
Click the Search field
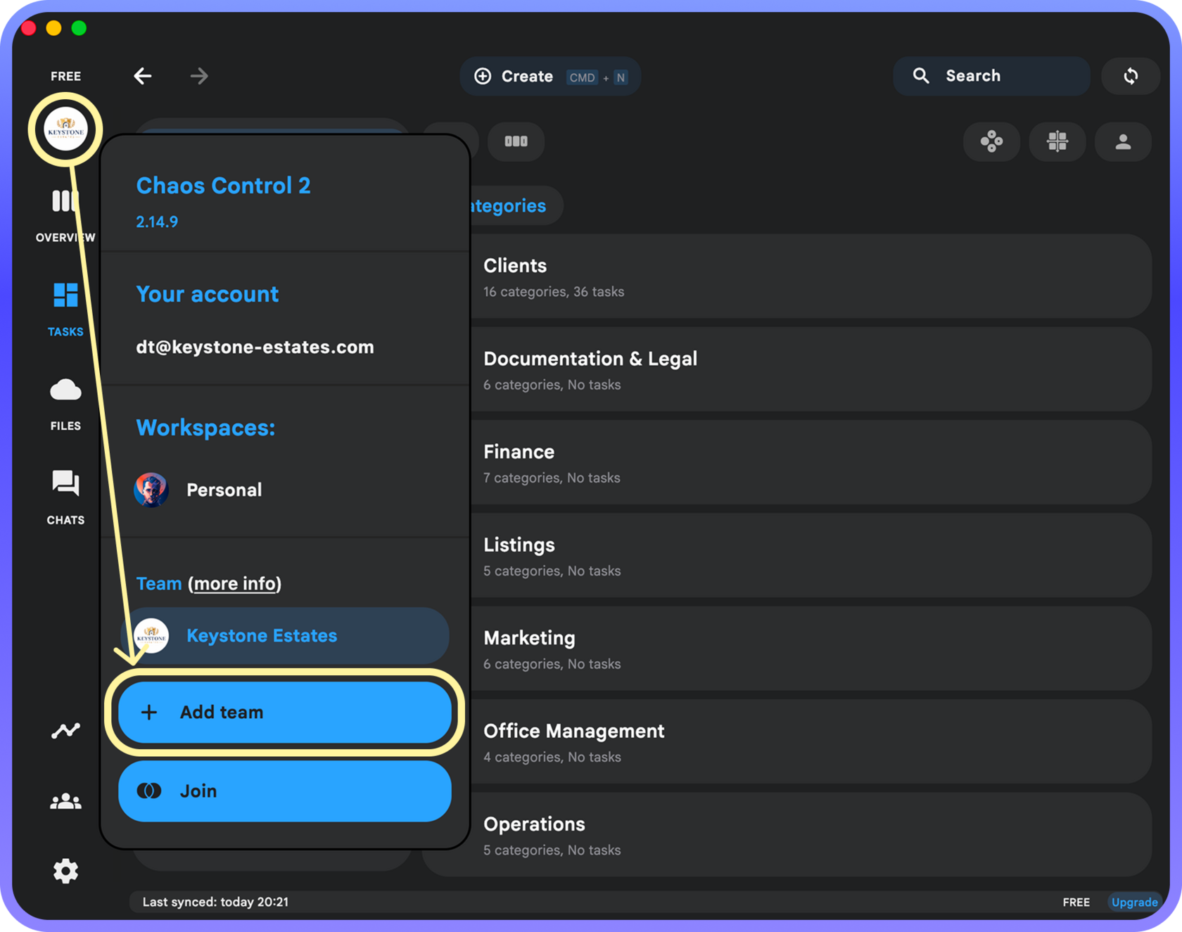[991, 76]
